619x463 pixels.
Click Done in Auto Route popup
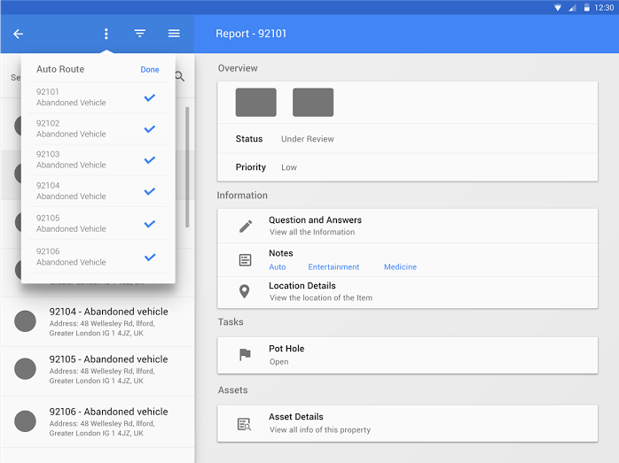[150, 70]
